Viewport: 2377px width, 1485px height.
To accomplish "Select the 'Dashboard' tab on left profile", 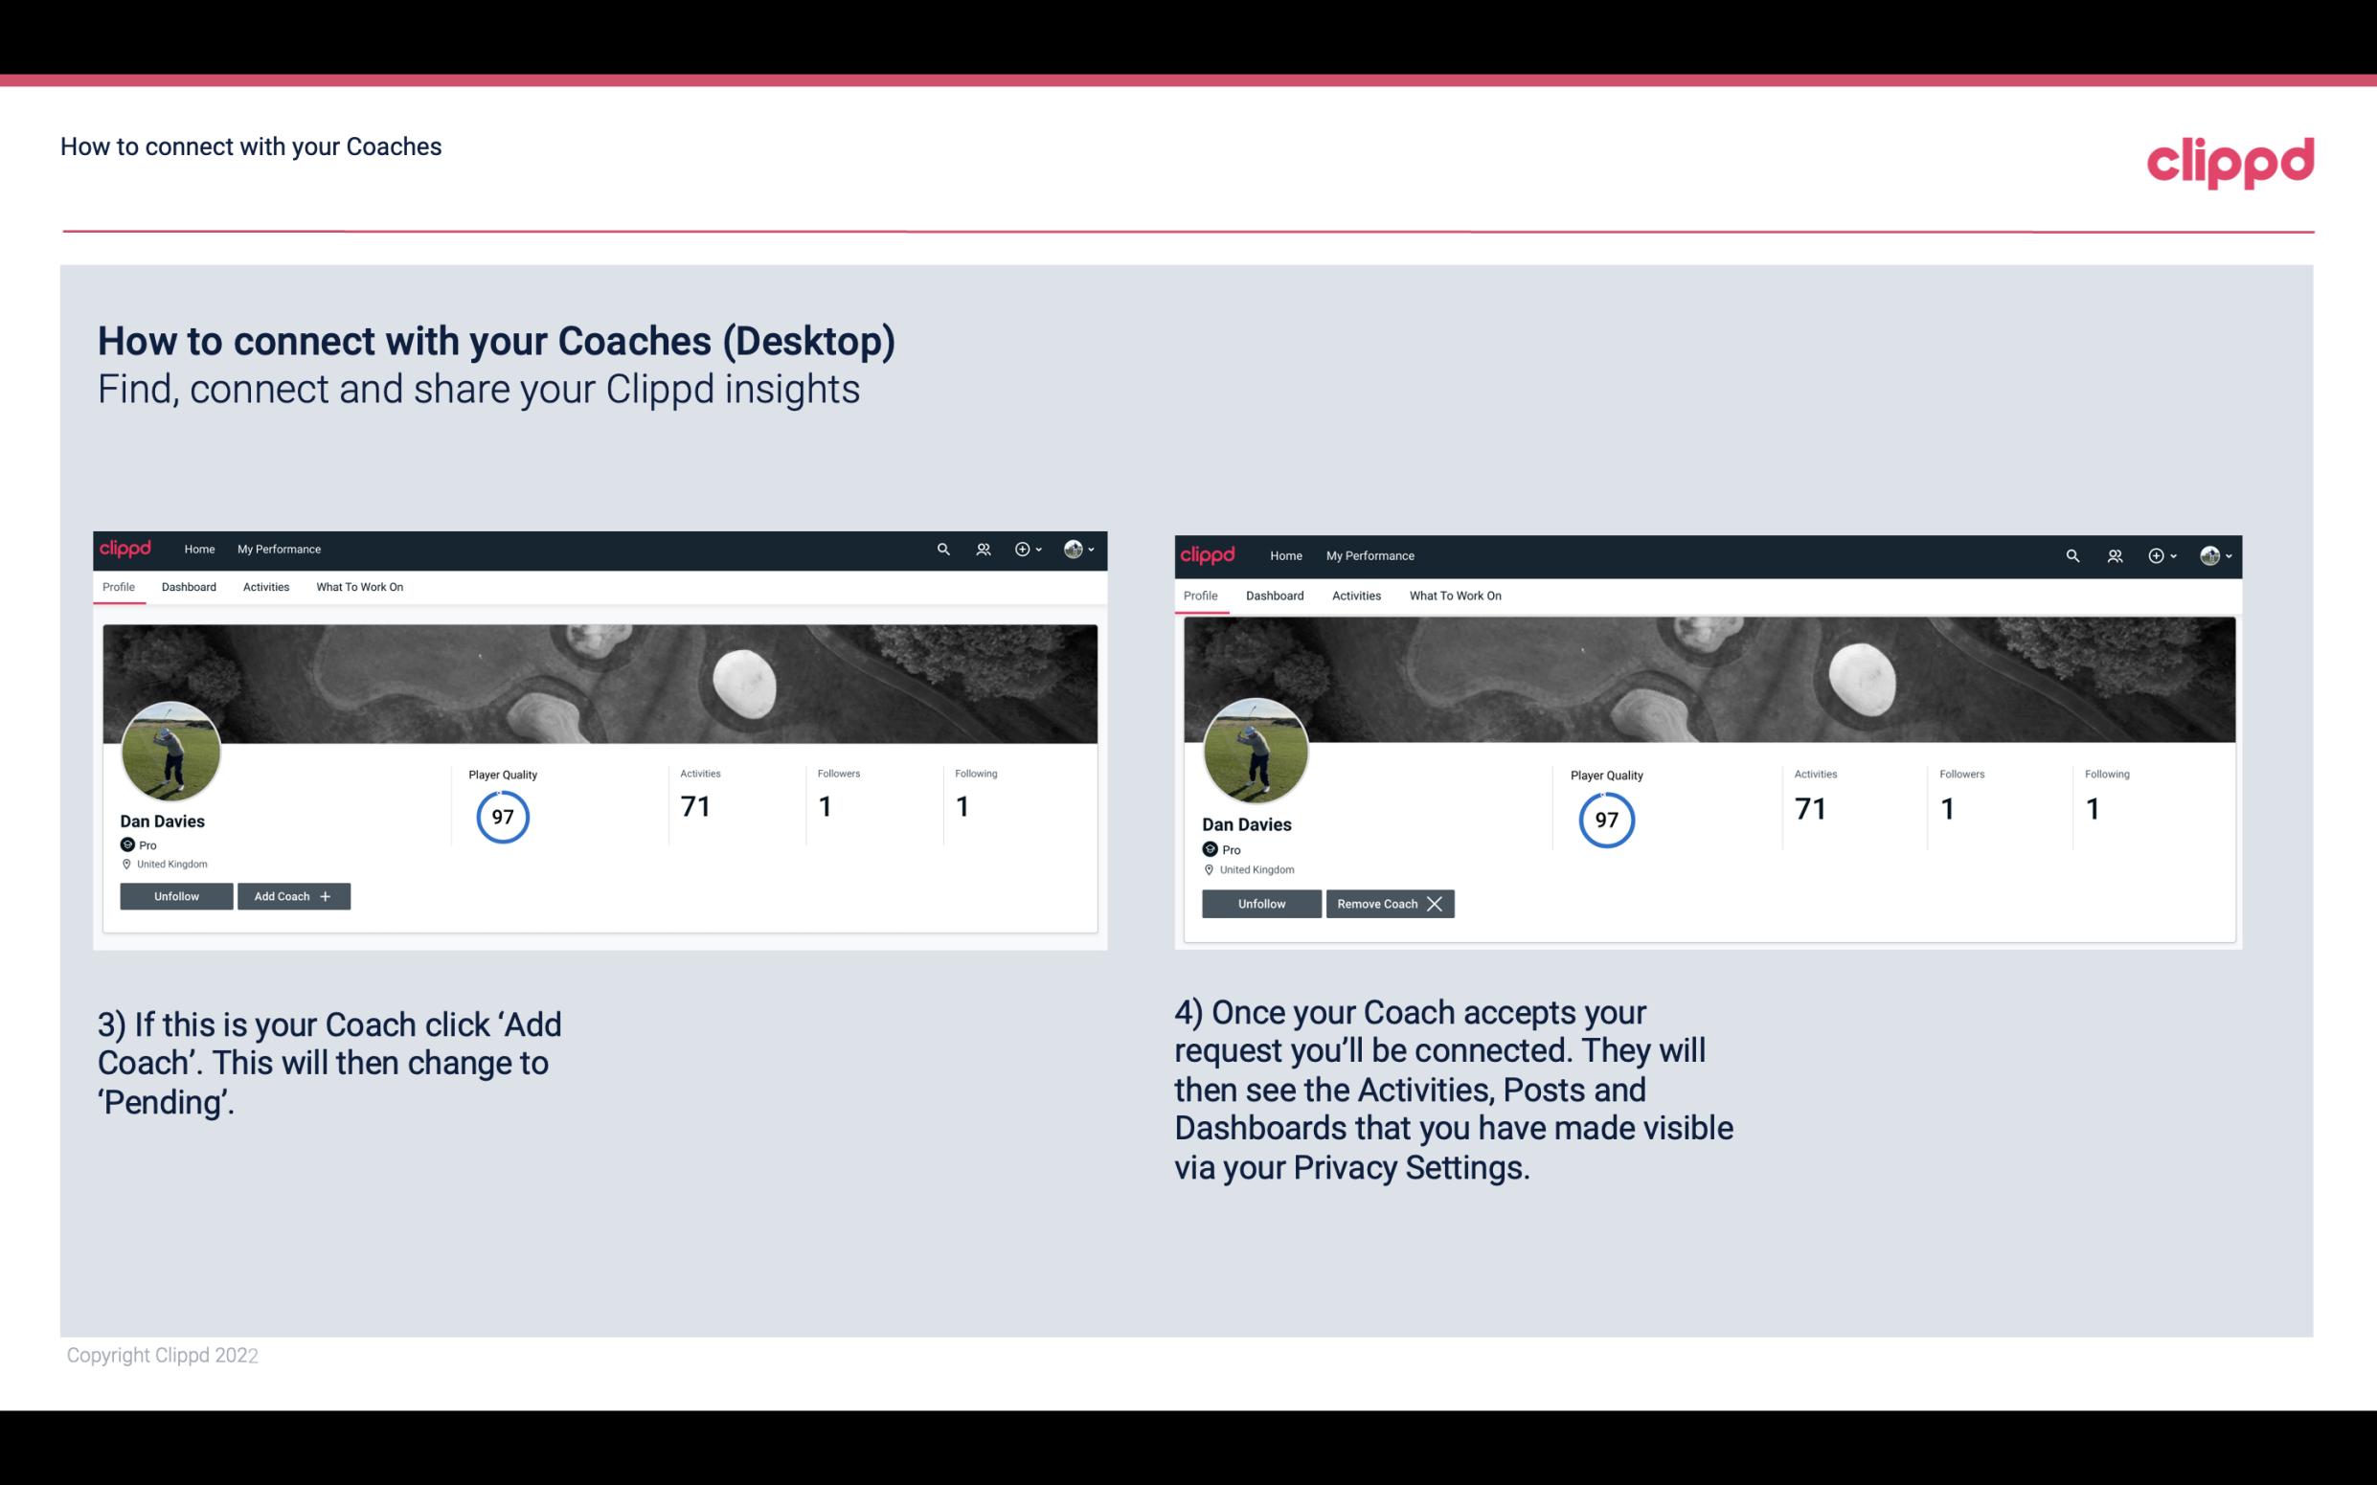I will tap(189, 587).
